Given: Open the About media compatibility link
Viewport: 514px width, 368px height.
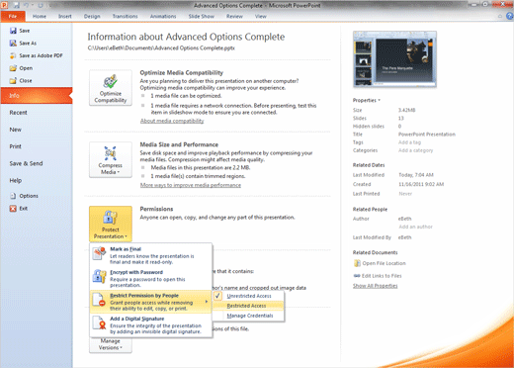Looking at the screenshot, I should pos(172,121).
